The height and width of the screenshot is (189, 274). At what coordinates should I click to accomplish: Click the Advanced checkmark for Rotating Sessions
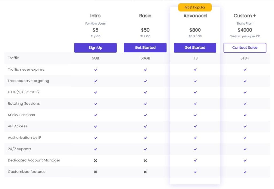[x=195, y=104]
